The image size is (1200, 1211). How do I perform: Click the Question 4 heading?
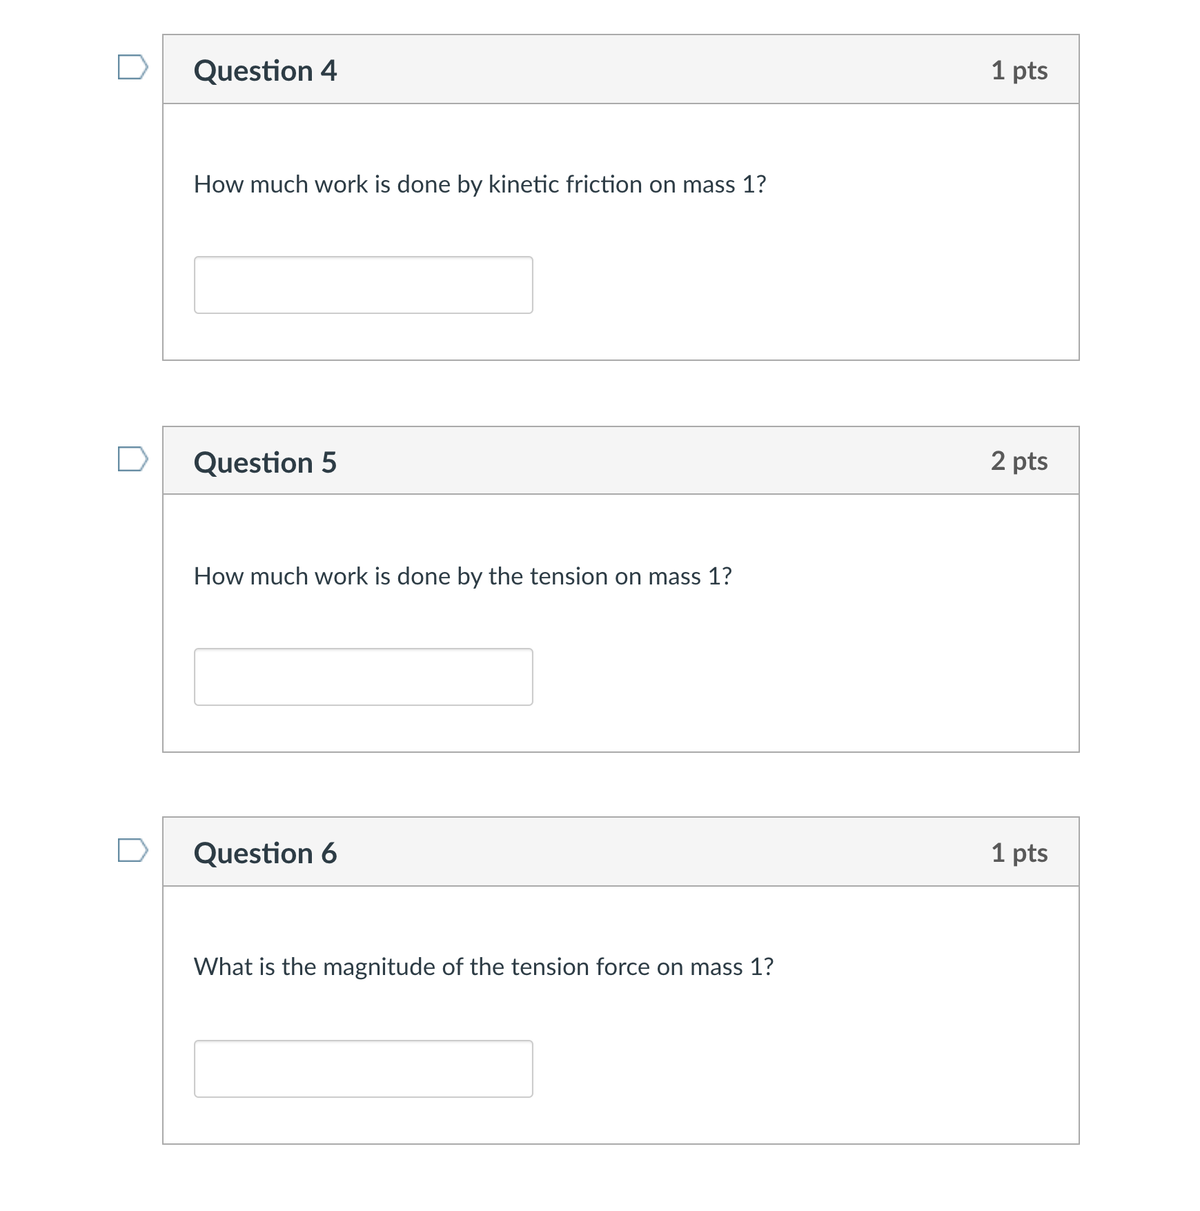[x=266, y=71]
